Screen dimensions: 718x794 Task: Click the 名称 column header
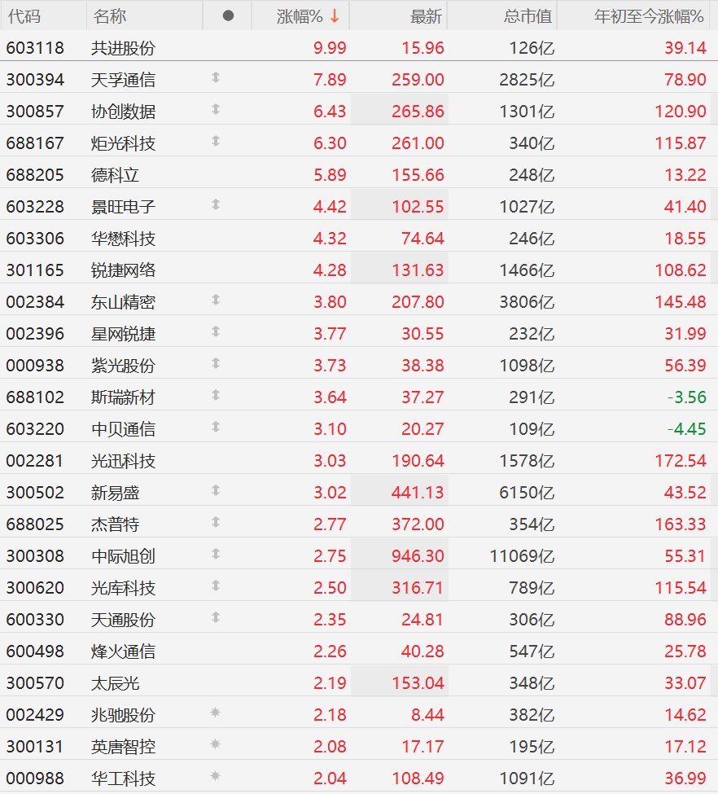click(109, 16)
